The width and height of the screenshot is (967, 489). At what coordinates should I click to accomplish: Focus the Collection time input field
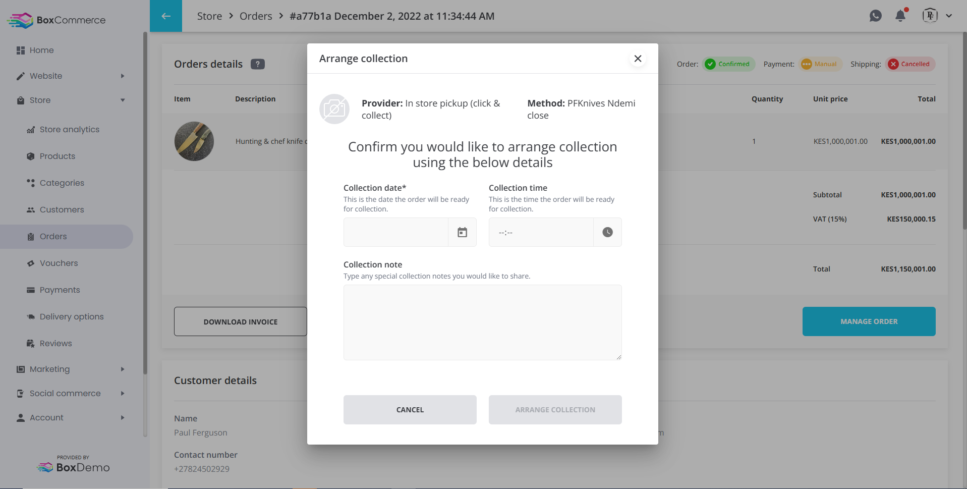click(x=541, y=232)
